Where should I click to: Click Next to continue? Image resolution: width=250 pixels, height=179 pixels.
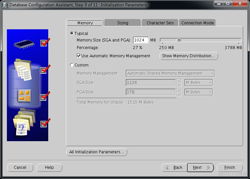click(200, 167)
